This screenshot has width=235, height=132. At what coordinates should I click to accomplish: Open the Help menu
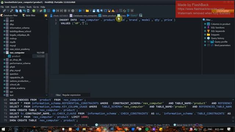pyautogui.click(x=43, y=7)
